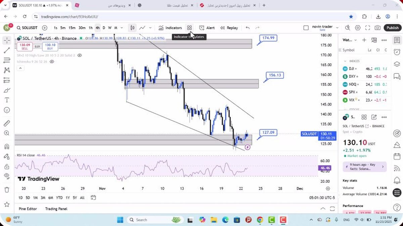Open watchlist more options three dots

(x=384, y=40)
